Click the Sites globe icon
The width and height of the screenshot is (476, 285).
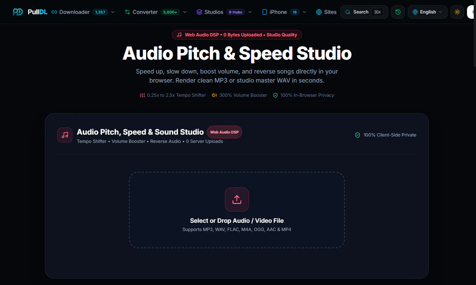(319, 12)
